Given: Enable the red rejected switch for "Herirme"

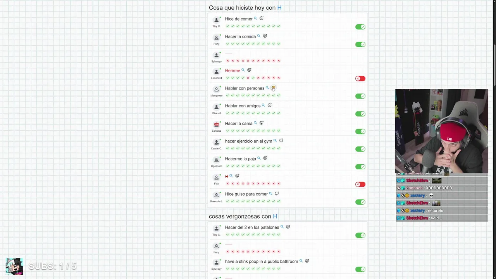Looking at the screenshot, I should pos(360,78).
